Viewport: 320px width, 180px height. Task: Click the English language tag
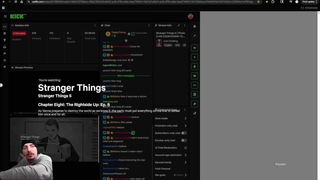tap(168, 45)
